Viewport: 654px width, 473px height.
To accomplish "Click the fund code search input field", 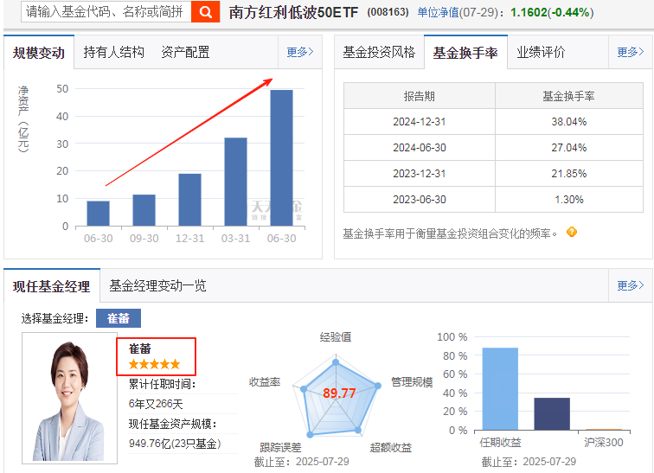I will 106,11.
